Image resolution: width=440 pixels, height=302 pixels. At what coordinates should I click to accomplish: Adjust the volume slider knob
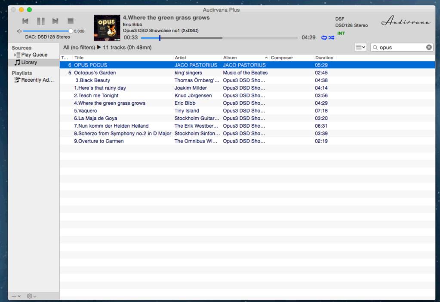[x=71, y=31]
